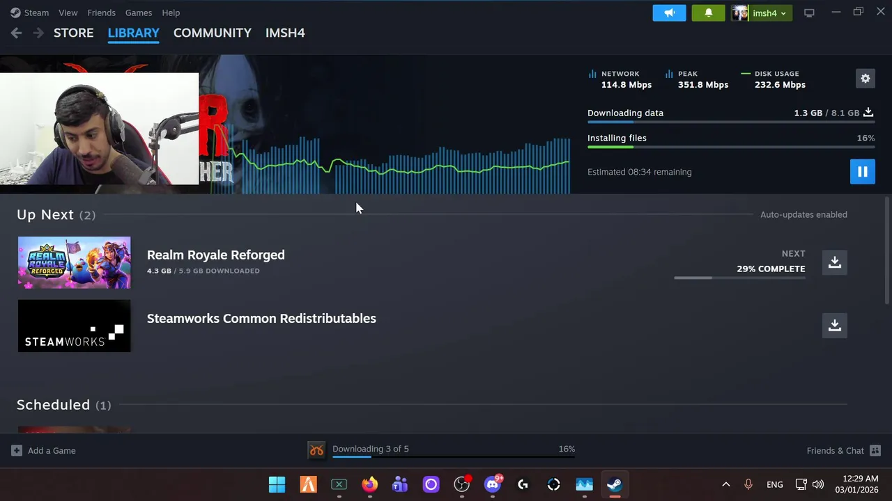Open Logitech G HUB from the taskbar
Viewport: 892px width, 501px height.
[x=523, y=484]
